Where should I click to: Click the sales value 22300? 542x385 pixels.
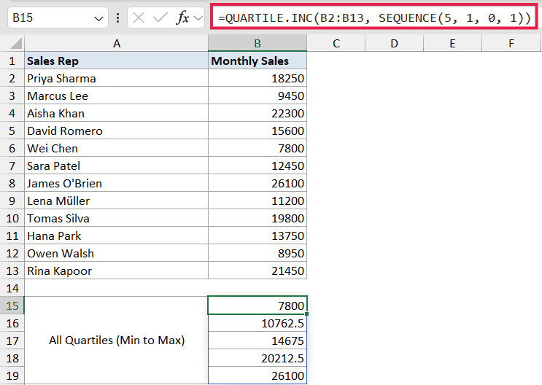point(258,113)
